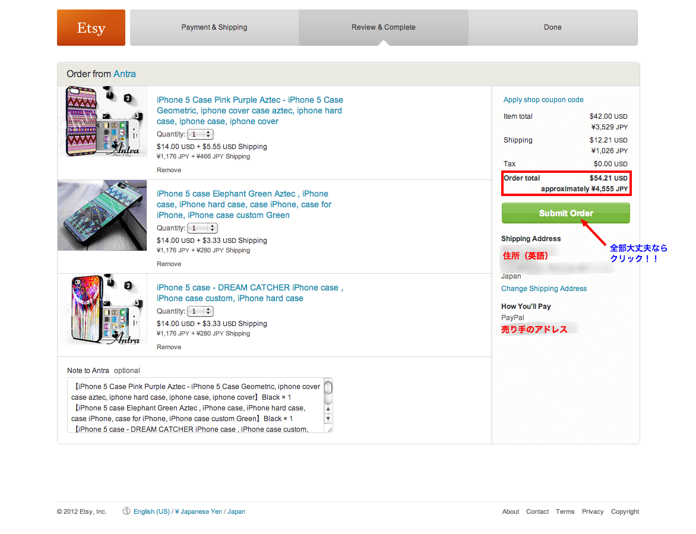696x534 pixels.
Task: Open Elephant Green Aztec case thumbnail
Action: pos(102,215)
